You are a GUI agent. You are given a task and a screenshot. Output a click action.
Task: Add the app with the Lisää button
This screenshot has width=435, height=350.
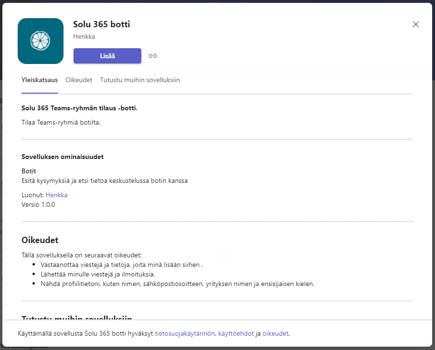(x=107, y=56)
